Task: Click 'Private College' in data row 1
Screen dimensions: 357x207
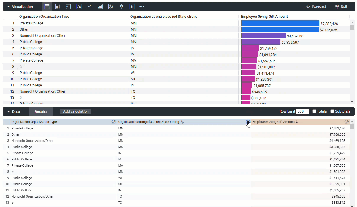Action: coord(22,128)
